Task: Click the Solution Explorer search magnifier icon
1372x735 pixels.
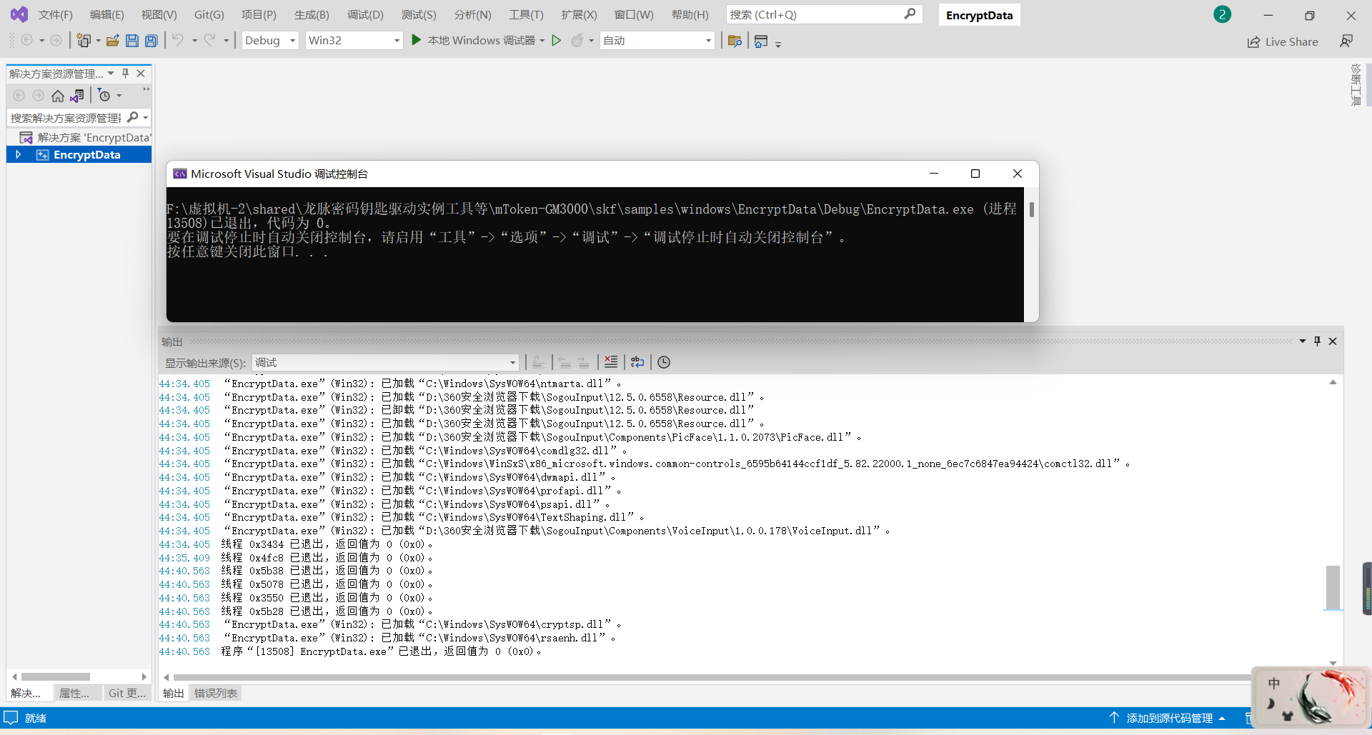Action: (x=132, y=117)
